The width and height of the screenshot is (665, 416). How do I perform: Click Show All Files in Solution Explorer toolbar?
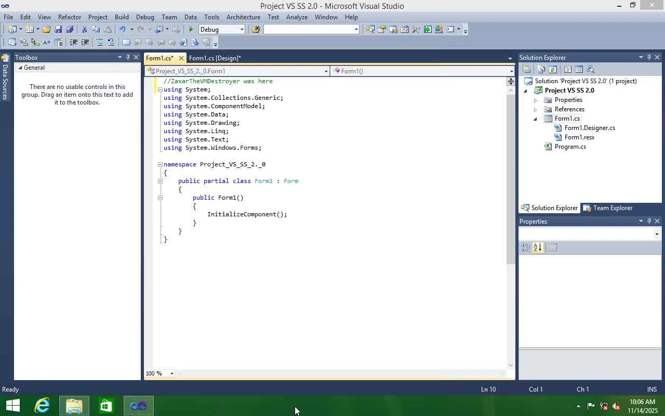541,69
